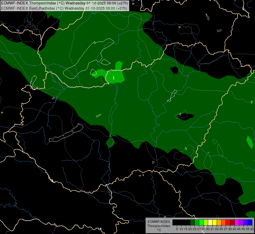The width and height of the screenshot is (255, 234).
Task: Select the purple 45-50 legend swatch
Action: click(x=241, y=222)
